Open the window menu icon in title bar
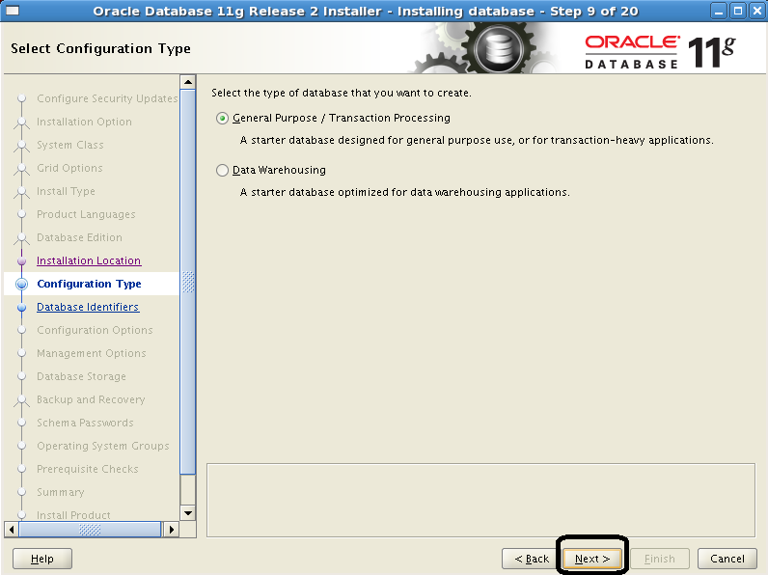This screenshot has height=575, width=768. click(13, 11)
